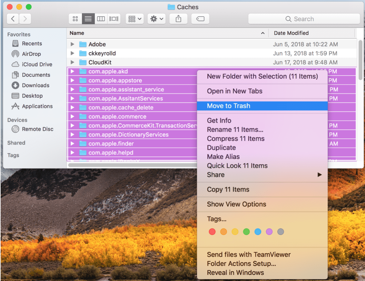
Task: Click inside the Search field
Action: point(304,18)
